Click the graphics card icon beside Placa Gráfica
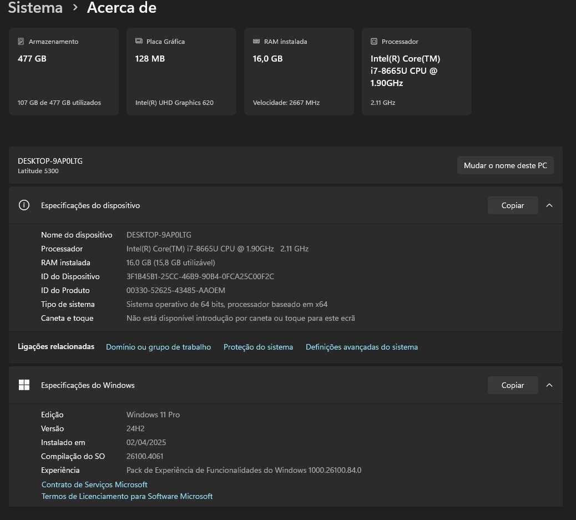 pos(139,41)
